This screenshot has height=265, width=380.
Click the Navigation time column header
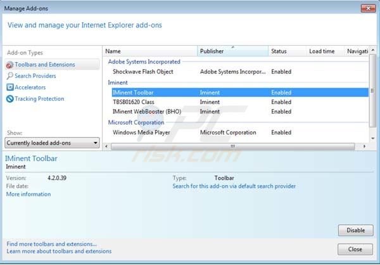357,51
